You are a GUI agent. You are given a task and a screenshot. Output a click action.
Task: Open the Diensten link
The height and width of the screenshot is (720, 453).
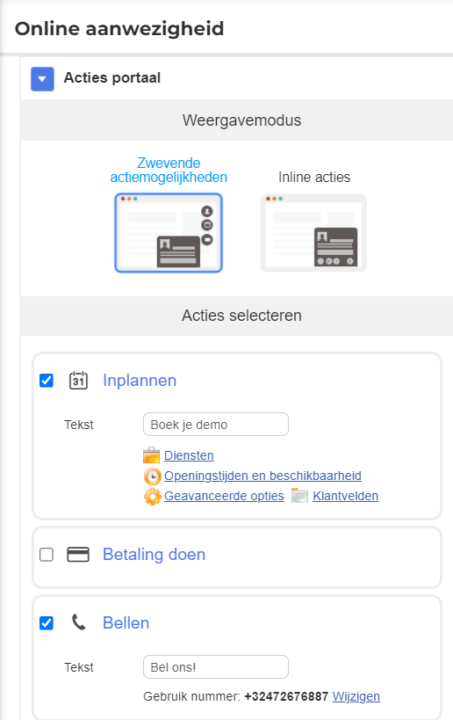click(189, 455)
